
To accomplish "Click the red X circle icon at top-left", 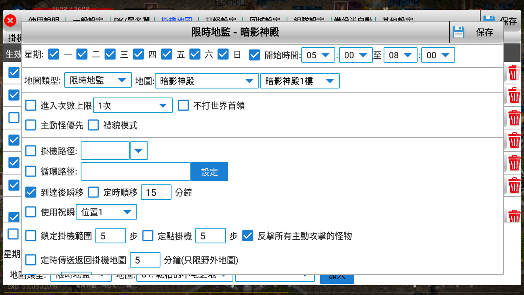I will coord(10,20).
